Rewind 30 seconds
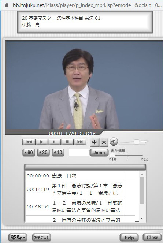Screen dimensions: 163x243 [x=44, y=153]
